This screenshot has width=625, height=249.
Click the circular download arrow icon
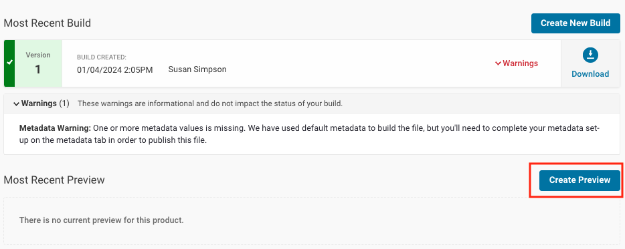click(590, 55)
